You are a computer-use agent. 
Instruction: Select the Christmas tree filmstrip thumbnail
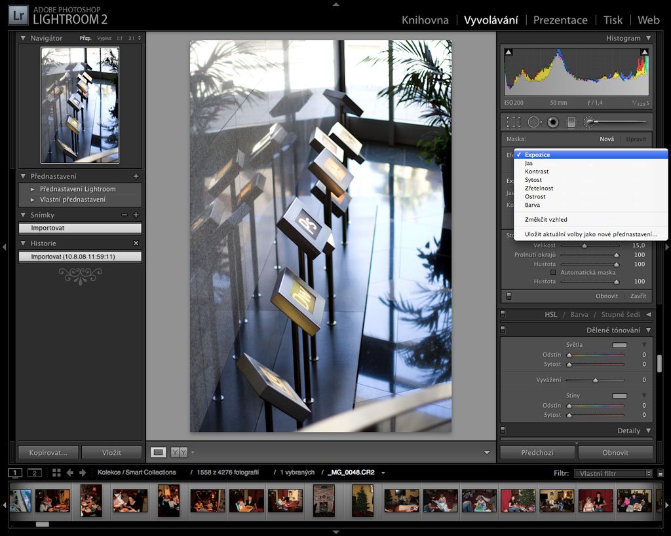tap(362, 500)
